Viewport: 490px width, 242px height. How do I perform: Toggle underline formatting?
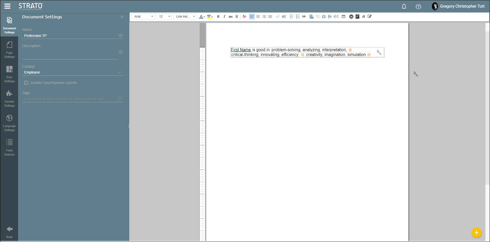pos(237,17)
